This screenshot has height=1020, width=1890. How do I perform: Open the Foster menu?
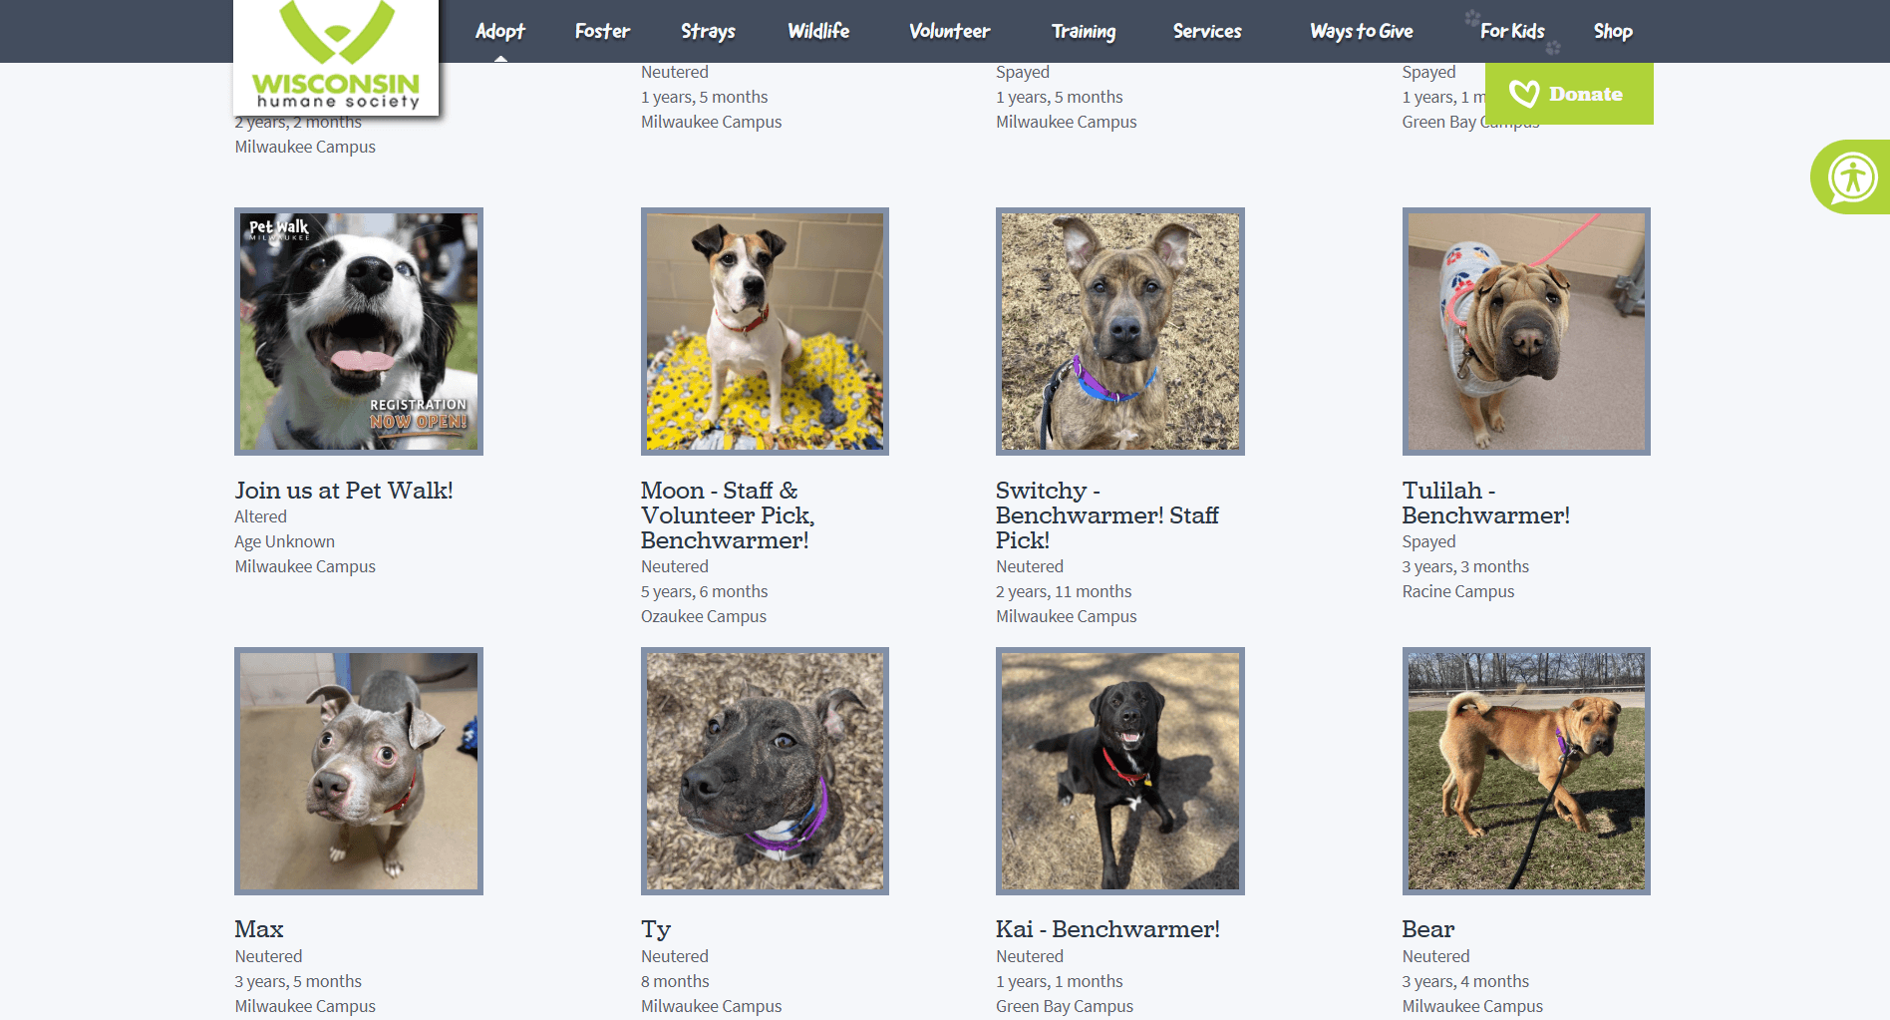coord(602,31)
